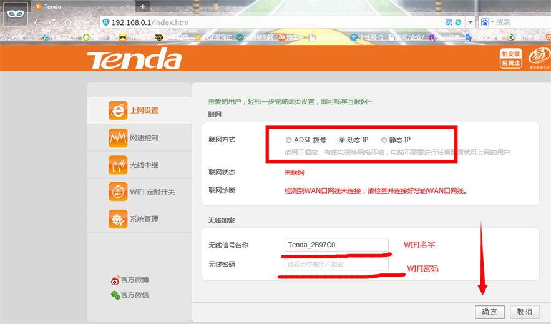Follow the 官方微信 link
This screenshot has height=324, width=551.
(135, 295)
